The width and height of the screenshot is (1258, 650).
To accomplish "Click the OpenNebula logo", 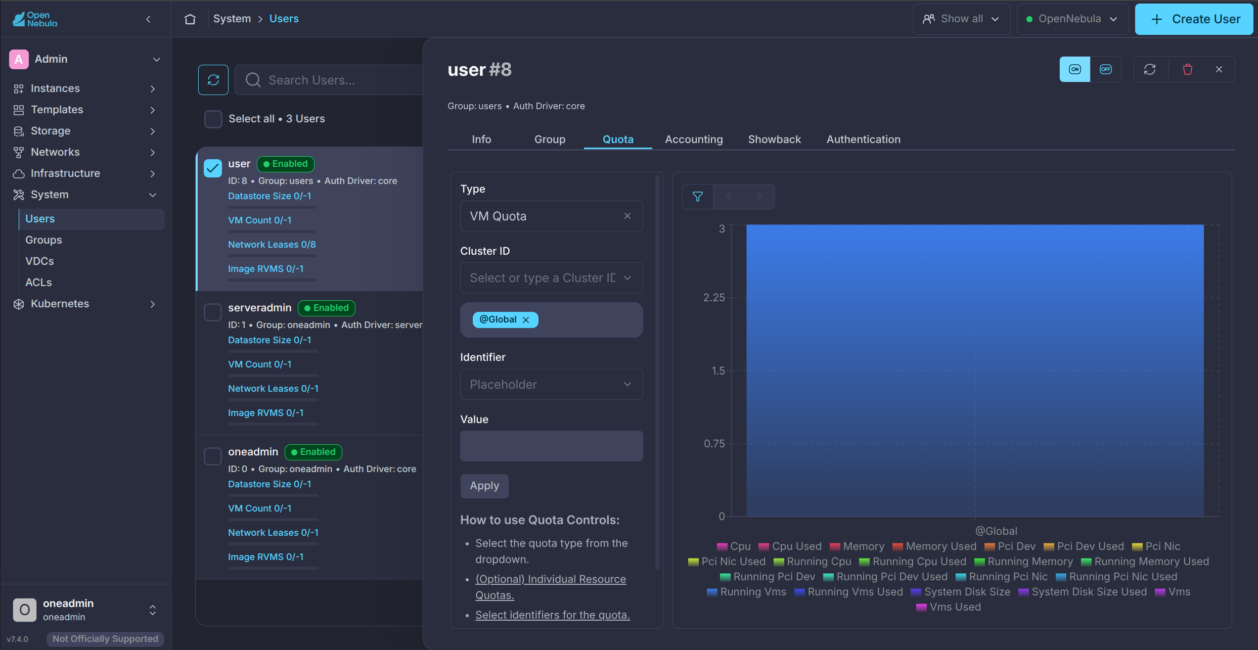I will 35,19.
